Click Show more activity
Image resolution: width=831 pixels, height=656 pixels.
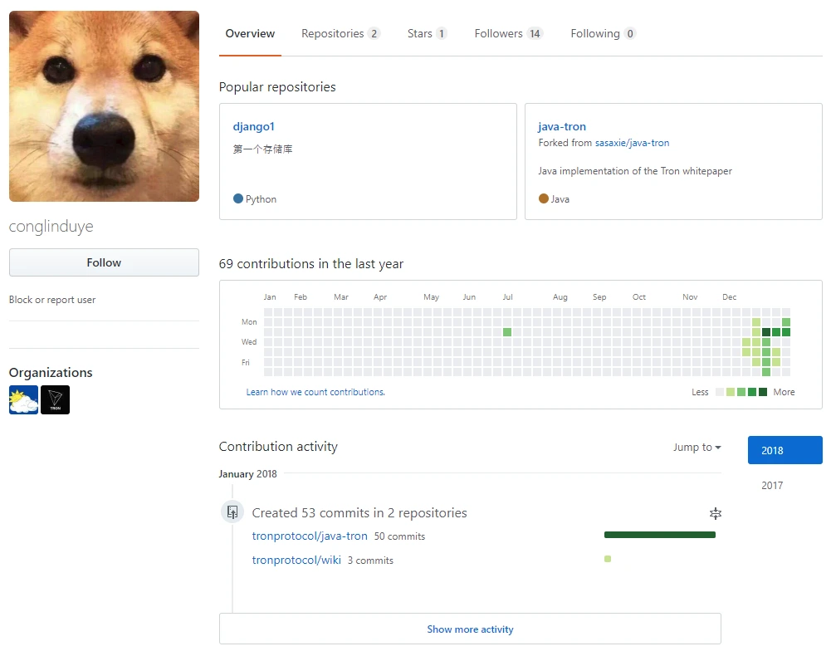pos(470,629)
